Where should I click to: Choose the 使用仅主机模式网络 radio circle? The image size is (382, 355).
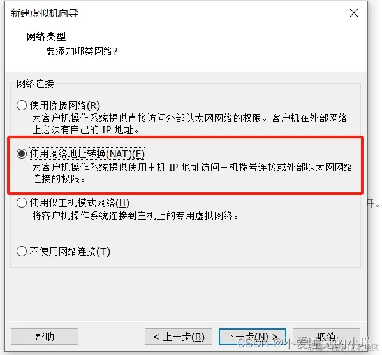(22, 203)
